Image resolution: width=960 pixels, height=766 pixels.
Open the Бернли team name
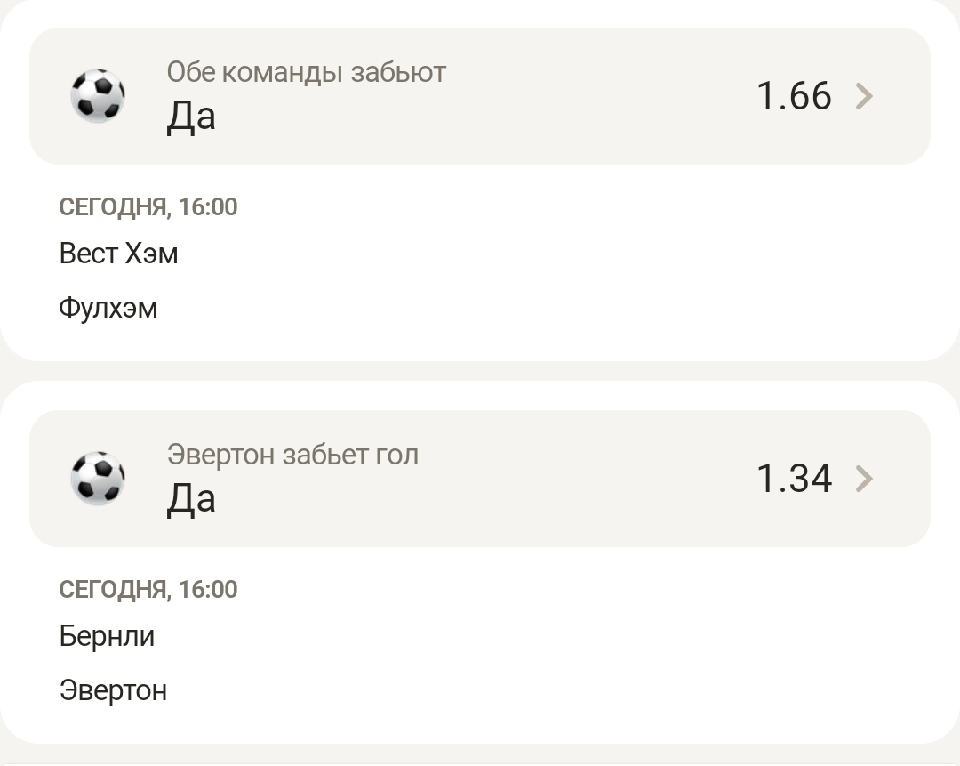click(x=107, y=636)
